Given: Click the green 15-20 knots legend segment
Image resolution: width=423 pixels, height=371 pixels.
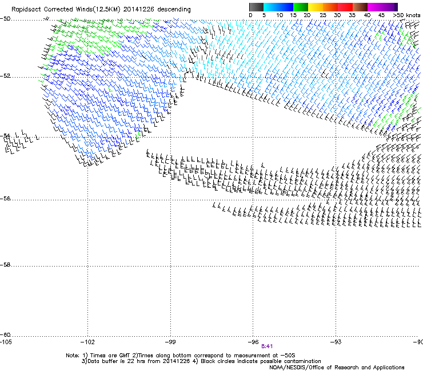Looking at the screenshot, I should coord(301,7).
